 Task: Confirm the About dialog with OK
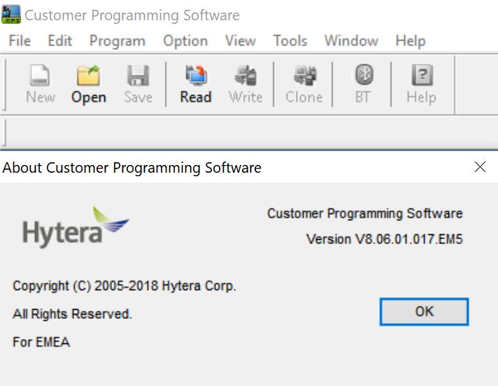click(424, 312)
